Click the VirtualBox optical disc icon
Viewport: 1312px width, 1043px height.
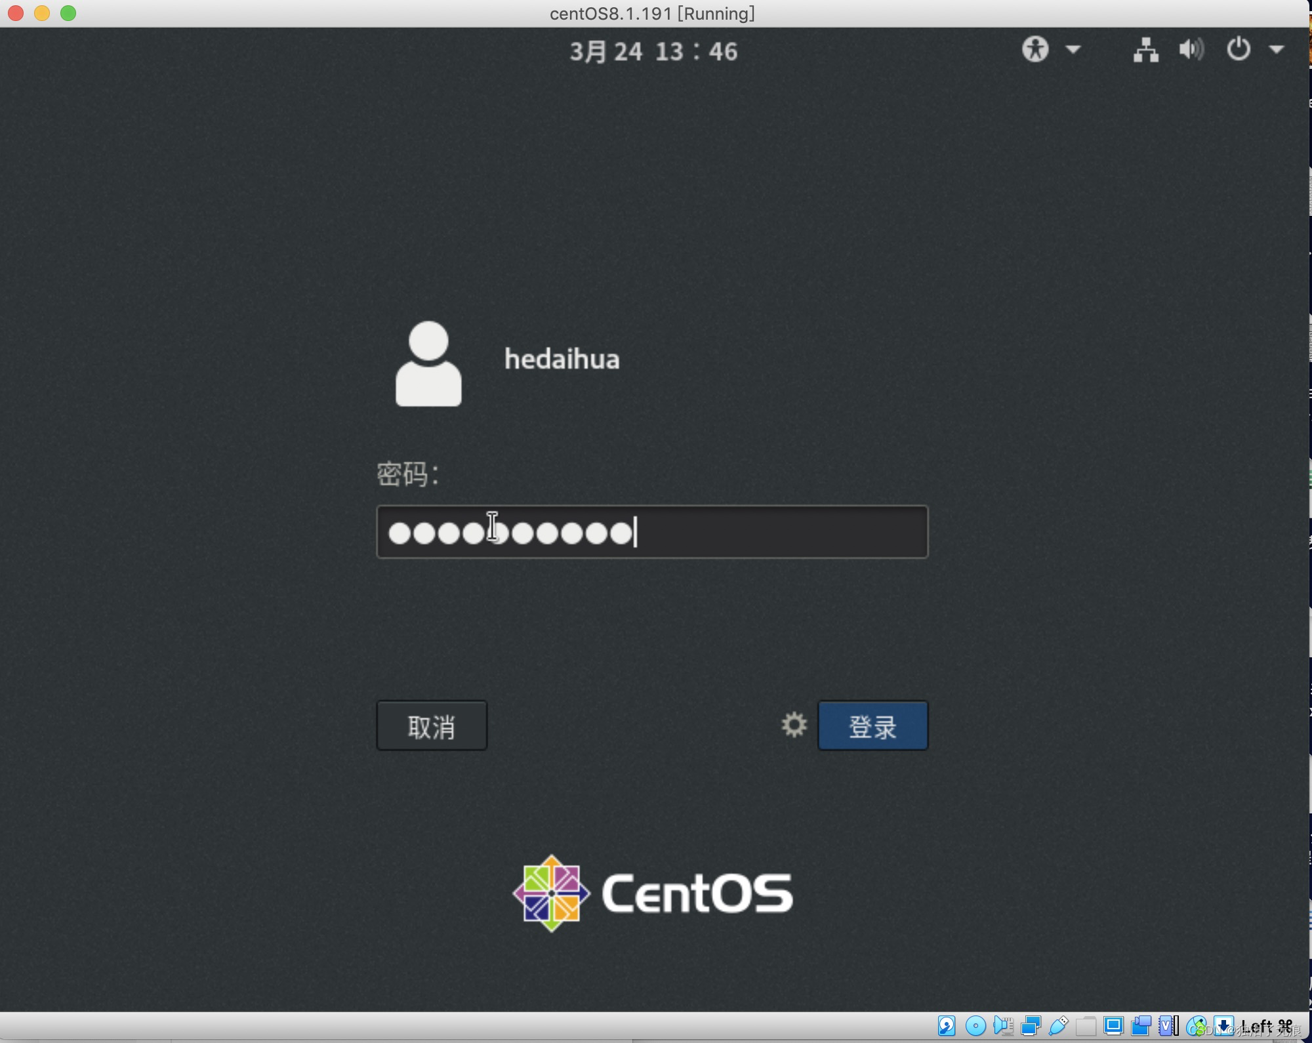point(975,1026)
